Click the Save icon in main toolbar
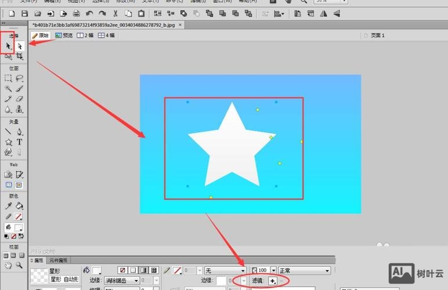The height and width of the screenshot is (290, 448). (24, 13)
